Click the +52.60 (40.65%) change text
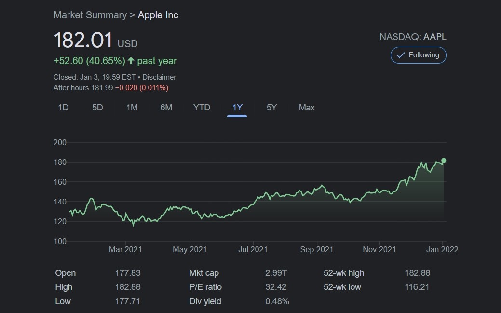This screenshot has height=313, width=501. [90, 61]
